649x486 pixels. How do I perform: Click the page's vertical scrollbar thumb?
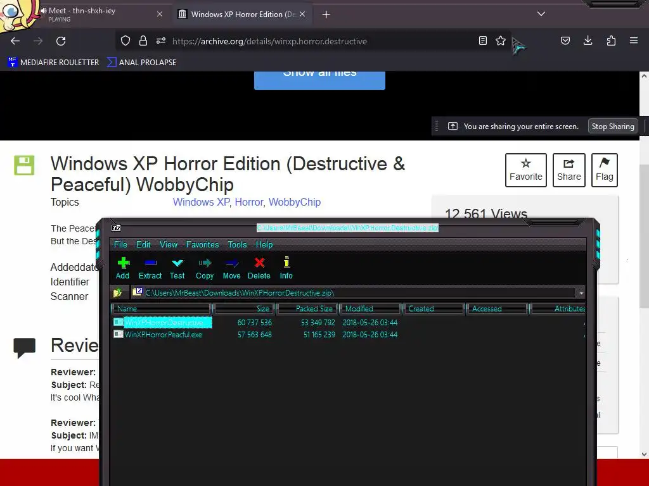[x=644, y=235]
